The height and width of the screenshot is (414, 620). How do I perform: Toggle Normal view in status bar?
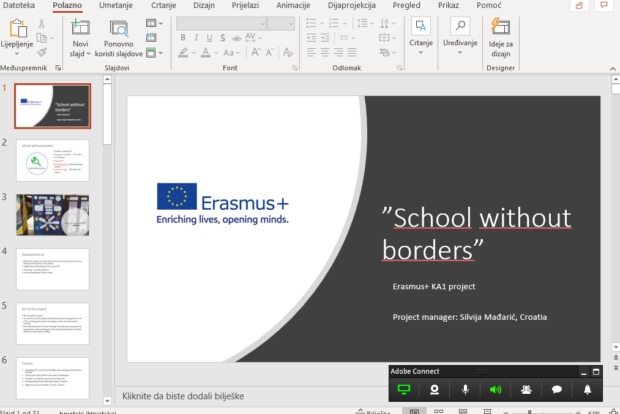(414, 412)
